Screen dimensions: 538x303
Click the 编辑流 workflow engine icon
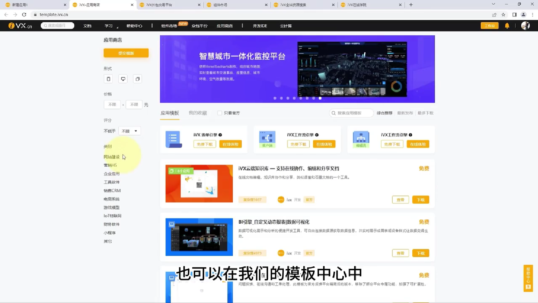361,139
